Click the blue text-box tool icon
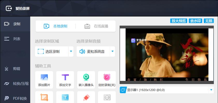The image size is (218, 103). point(65,97)
